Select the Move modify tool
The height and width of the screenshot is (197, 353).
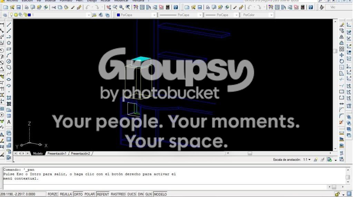coord(342,55)
